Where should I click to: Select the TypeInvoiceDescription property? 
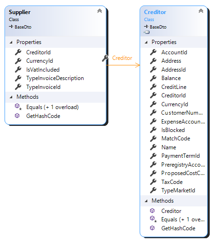click(x=55, y=78)
